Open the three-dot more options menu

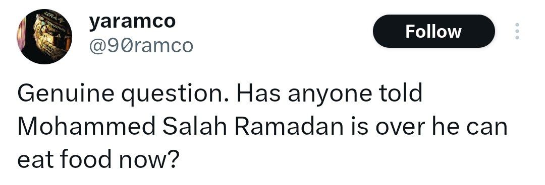[517, 31]
